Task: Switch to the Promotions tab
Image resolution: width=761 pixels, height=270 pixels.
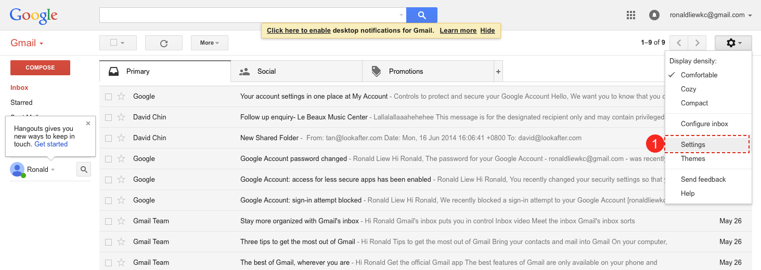Action: point(428,71)
